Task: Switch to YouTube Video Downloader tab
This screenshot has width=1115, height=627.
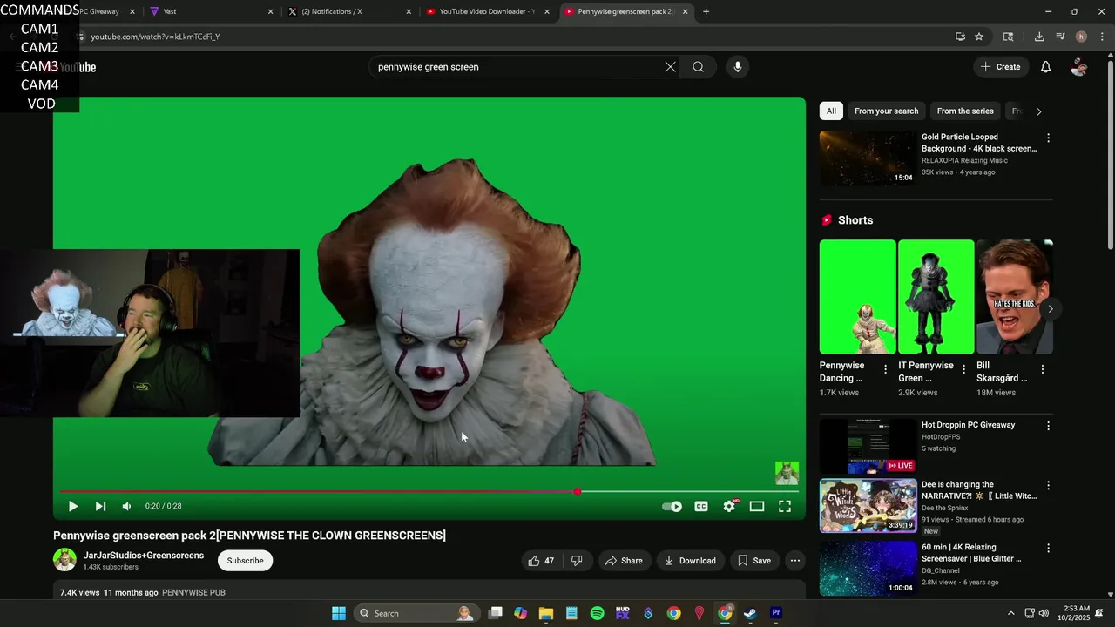Action: click(486, 12)
